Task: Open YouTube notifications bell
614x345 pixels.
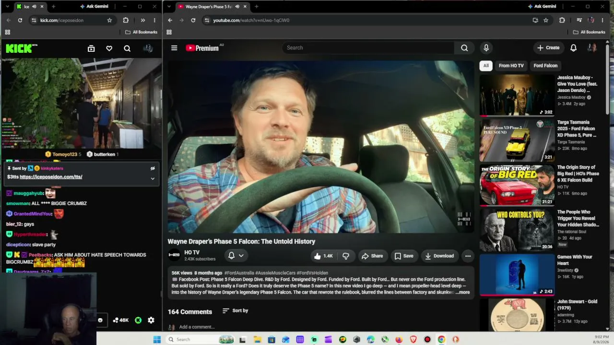Action: pyautogui.click(x=573, y=48)
